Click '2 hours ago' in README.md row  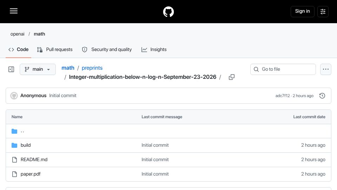(x=313, y=160)
